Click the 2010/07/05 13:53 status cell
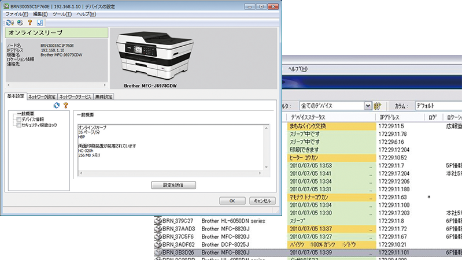The height and width of the screenshot is (260, 462). (331, 166)
